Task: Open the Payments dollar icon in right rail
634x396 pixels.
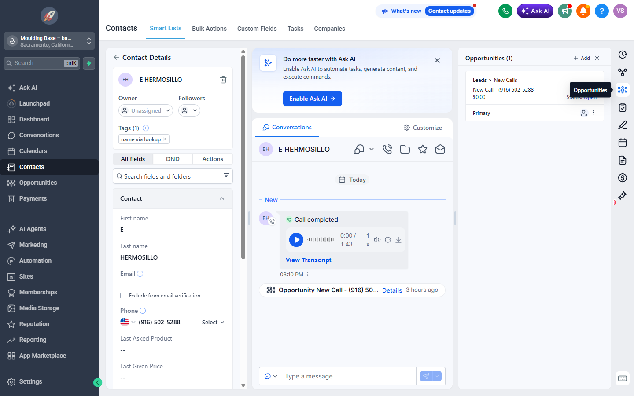Action: (623, 178)
